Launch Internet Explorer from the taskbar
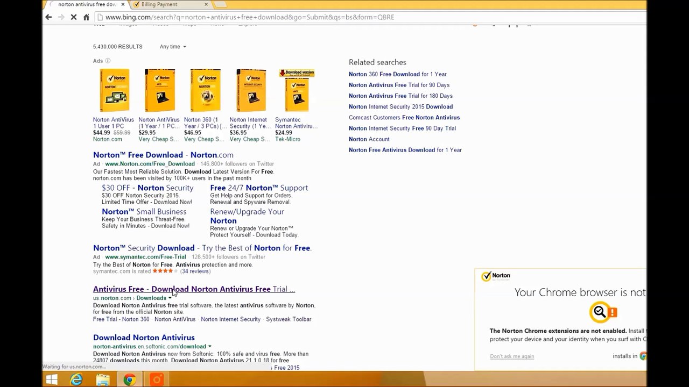The image size is (689, 387). point(77,380)
